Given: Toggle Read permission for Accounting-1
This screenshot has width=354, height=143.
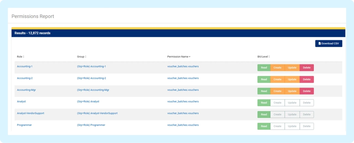Looking at the screenshot, I should point(264,68).
